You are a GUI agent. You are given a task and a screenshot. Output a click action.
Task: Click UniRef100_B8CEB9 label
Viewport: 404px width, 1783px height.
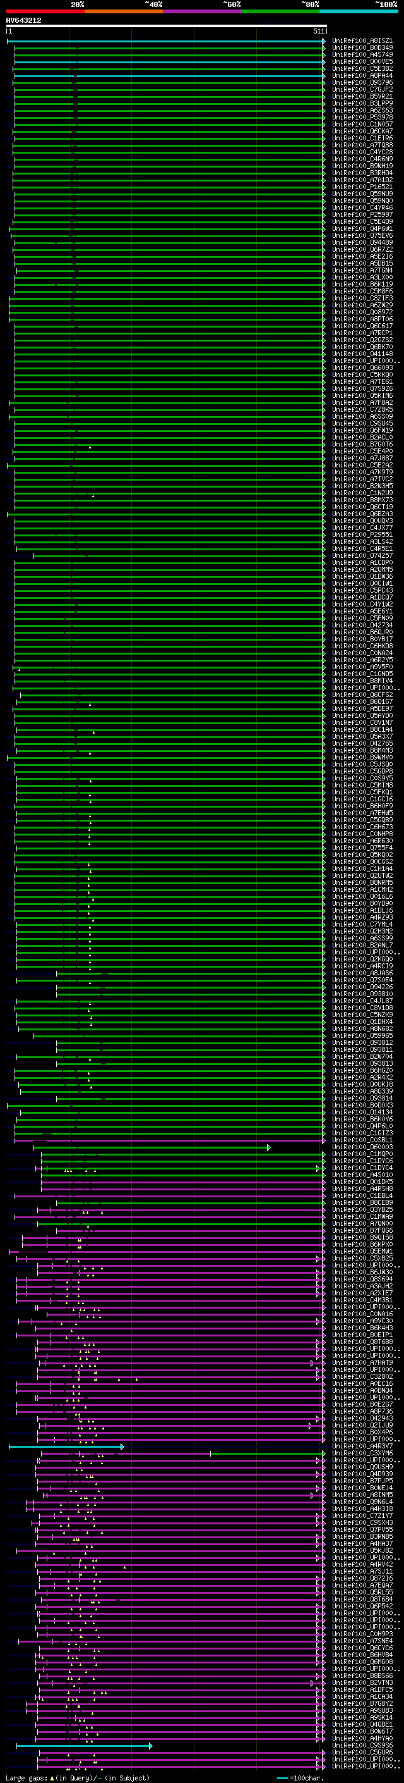(362, 1202)
